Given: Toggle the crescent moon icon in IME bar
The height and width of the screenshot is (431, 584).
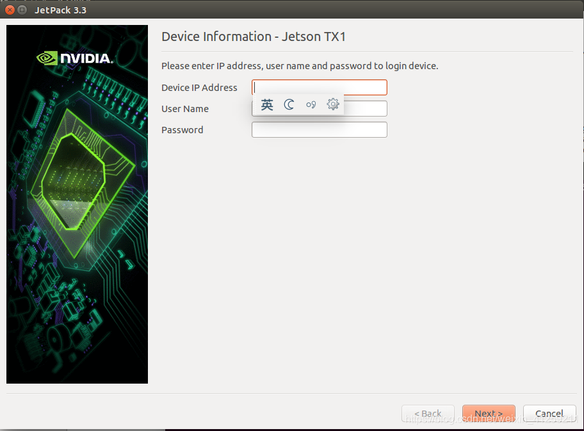Looking at the screenshot, I should [x=289, y=104].
